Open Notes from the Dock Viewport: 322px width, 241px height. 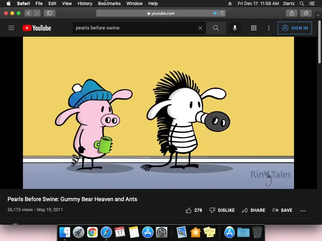134,233
